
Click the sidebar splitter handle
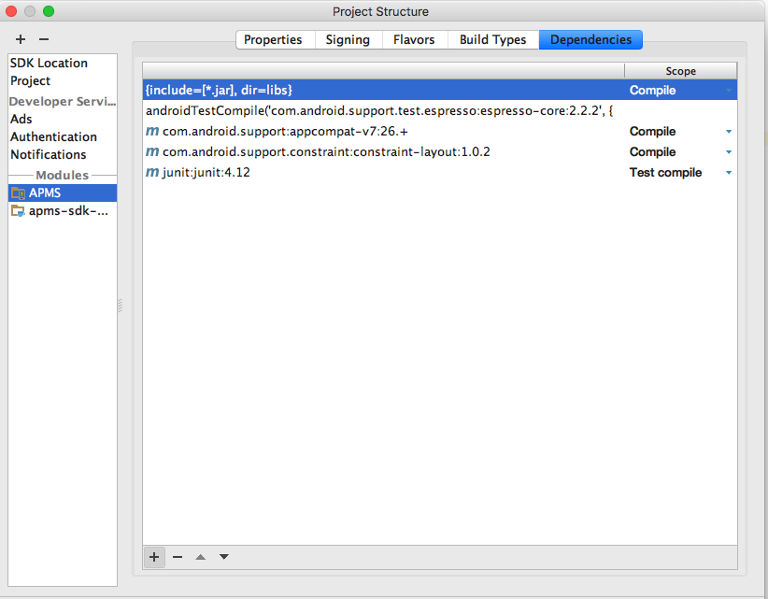coord(120,306)
